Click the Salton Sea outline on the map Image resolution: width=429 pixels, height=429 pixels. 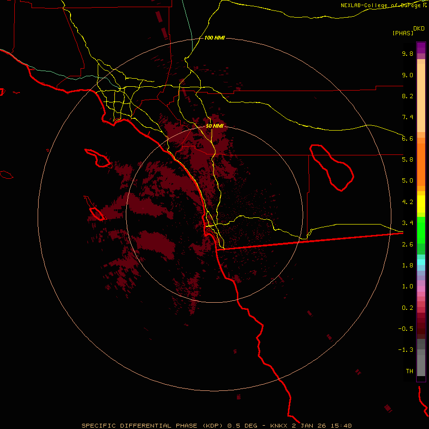[332, 167]
